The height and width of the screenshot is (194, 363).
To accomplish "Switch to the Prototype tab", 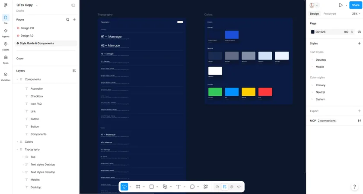I will point(330,14).
